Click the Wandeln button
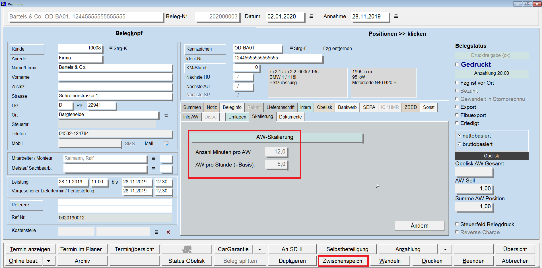 tap(390, 261)
